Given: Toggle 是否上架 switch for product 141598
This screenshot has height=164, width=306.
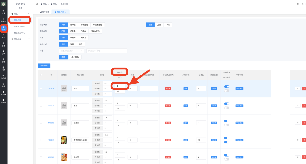Looking at the screenshot, I should pyautogui.click(x=227, y=87).
